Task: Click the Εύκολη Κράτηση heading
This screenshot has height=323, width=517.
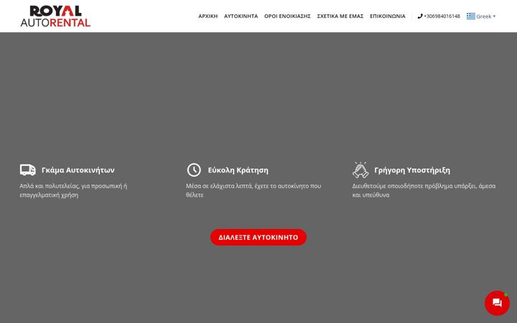Action: tap(238, 170)
